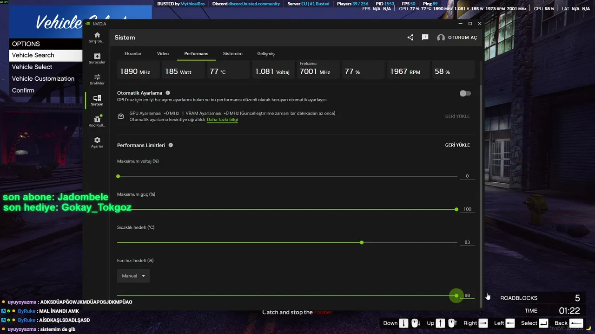Click the share icon in NVIDIA header
The width and height of the screenshot is (595, 334).
pos(410,38)
